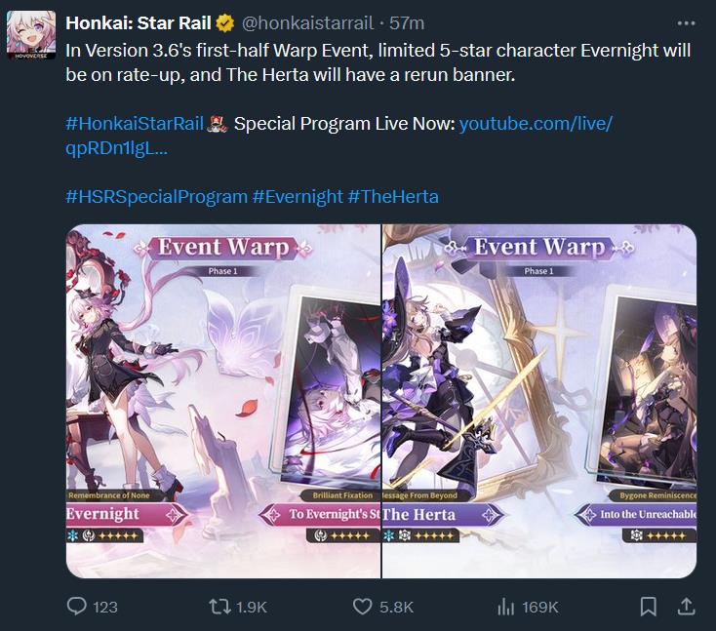This screenshot has height=631, width=716.
Task: Click the gold verified badge
Action: click(x=224, y=23)
